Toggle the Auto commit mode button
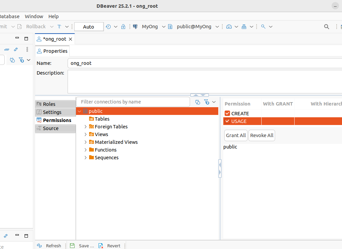Image resolution: width=342 pixels, height=249 pixels. pos(89,27)
